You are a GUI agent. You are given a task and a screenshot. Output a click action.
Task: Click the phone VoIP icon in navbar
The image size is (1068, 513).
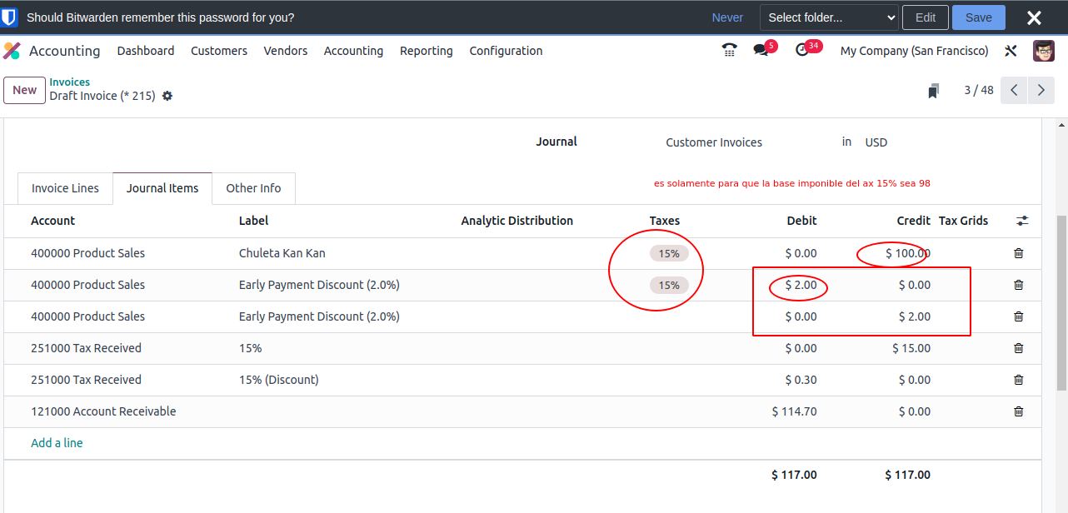729,51
